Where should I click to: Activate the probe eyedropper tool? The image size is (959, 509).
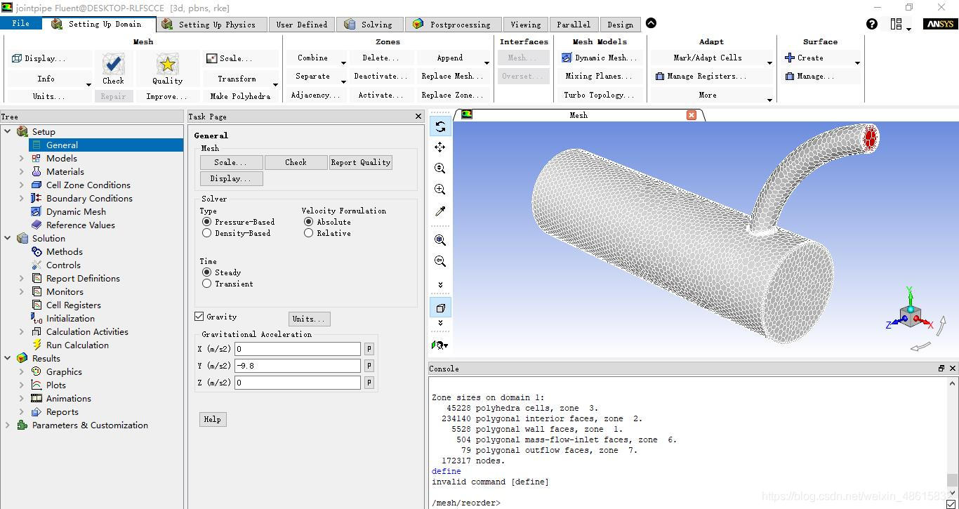coord(440,211)
